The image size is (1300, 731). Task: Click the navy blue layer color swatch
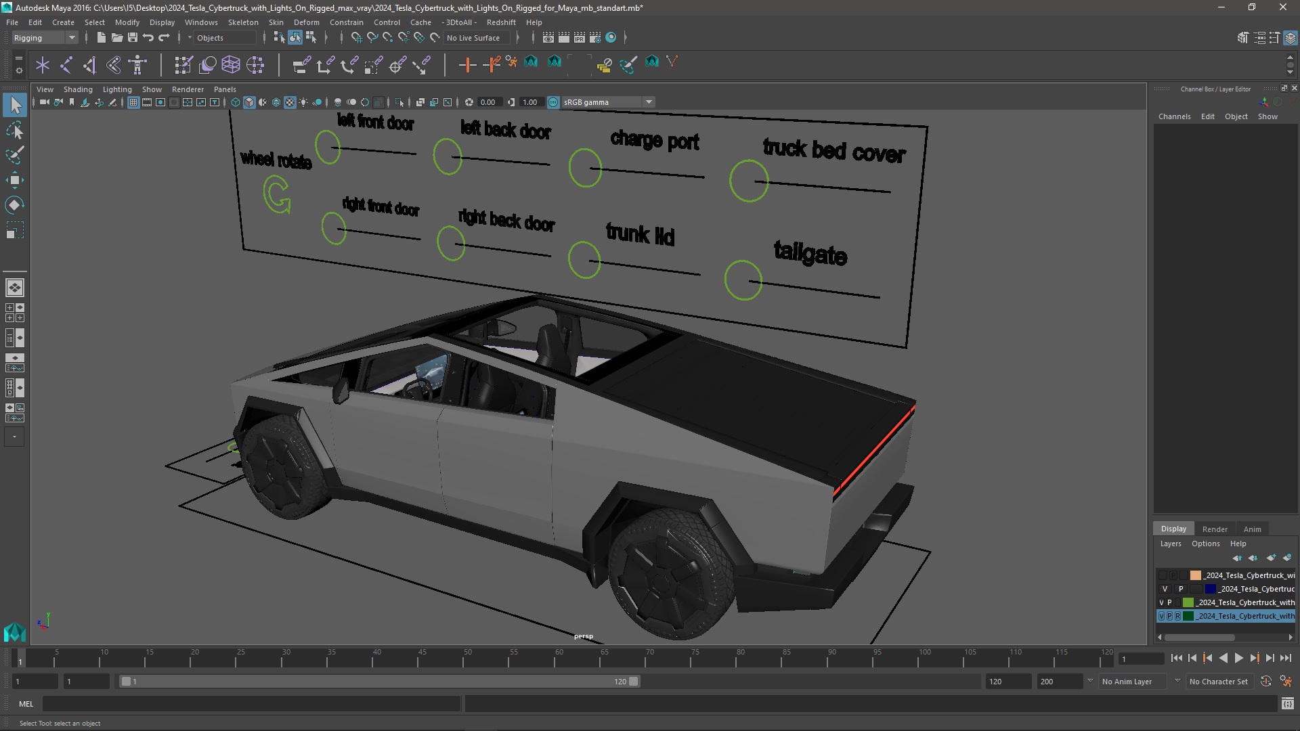coord(1210,589)
